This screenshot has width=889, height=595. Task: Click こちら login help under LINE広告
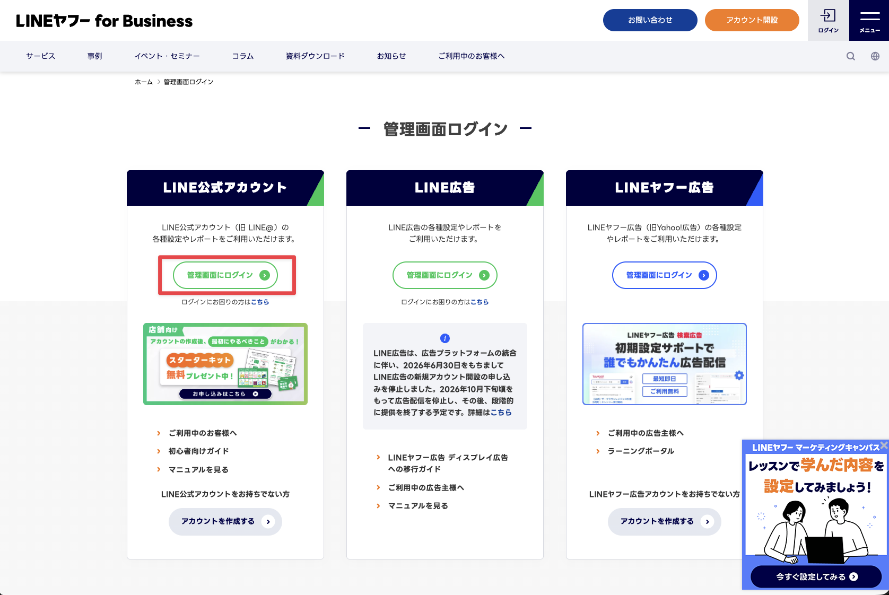tap(480, 302)
